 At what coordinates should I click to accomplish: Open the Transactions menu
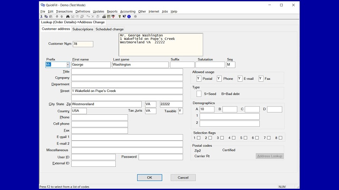tap(64, 11)
